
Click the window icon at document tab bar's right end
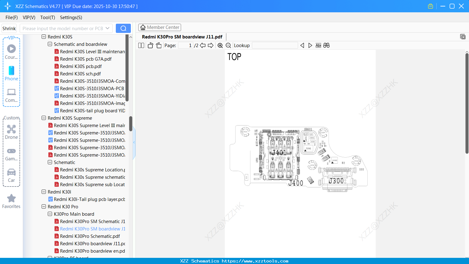[x=463, y=37]
